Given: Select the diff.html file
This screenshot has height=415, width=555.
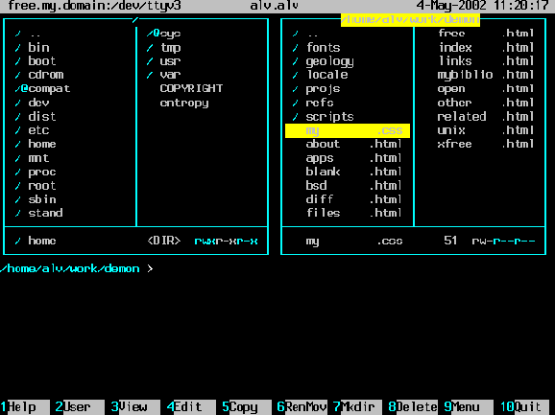Looking at the screenshot, I should (x=353, y=199).
